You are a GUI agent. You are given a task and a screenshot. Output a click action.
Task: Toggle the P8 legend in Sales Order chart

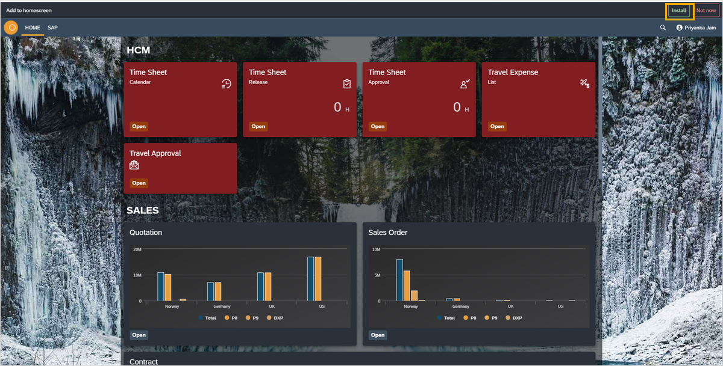tap(470, 318)
